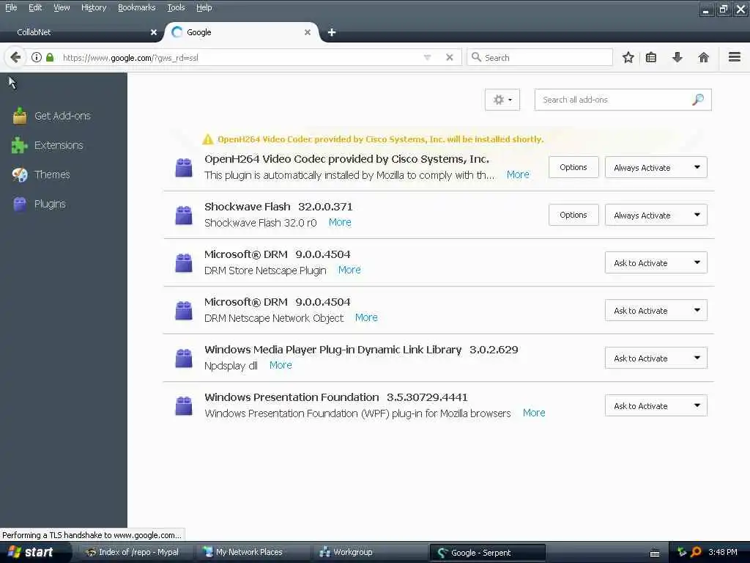
Task: Stop loading with the X in address bar
Action: point(450,57)
